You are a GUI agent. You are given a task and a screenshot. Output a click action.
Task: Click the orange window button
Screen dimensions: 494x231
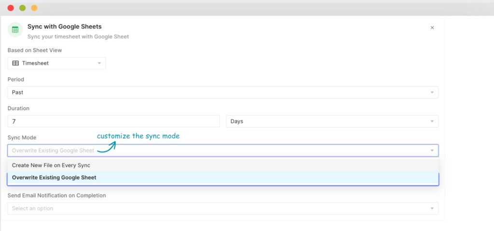pos(34,8)
